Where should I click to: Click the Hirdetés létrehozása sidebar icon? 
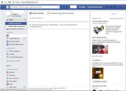8,44
